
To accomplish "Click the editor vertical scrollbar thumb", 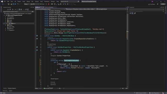I will 127,27.
